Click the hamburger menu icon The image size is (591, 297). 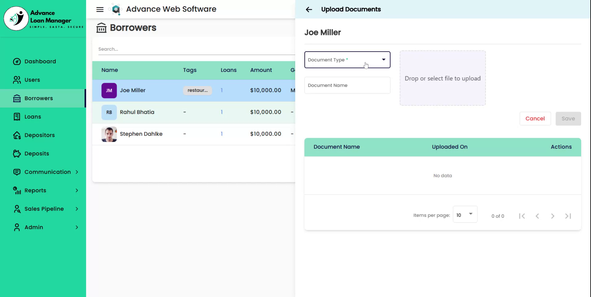(x=100, y=9)
